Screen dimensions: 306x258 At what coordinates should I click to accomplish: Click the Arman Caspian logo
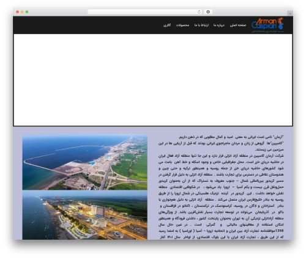[267, 25]
